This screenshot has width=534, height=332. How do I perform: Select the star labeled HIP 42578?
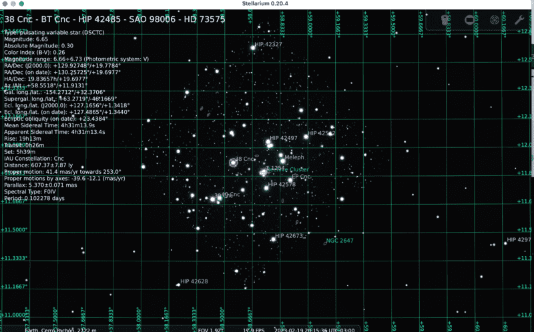click(266, 188)
